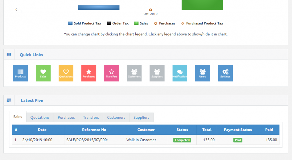Switch to the Transfers tab
292x160 pixels.
[x=91, y=118]
